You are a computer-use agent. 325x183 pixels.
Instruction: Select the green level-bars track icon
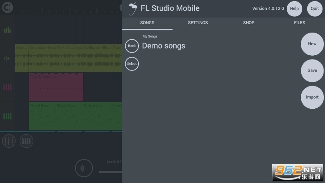(7, 30)
